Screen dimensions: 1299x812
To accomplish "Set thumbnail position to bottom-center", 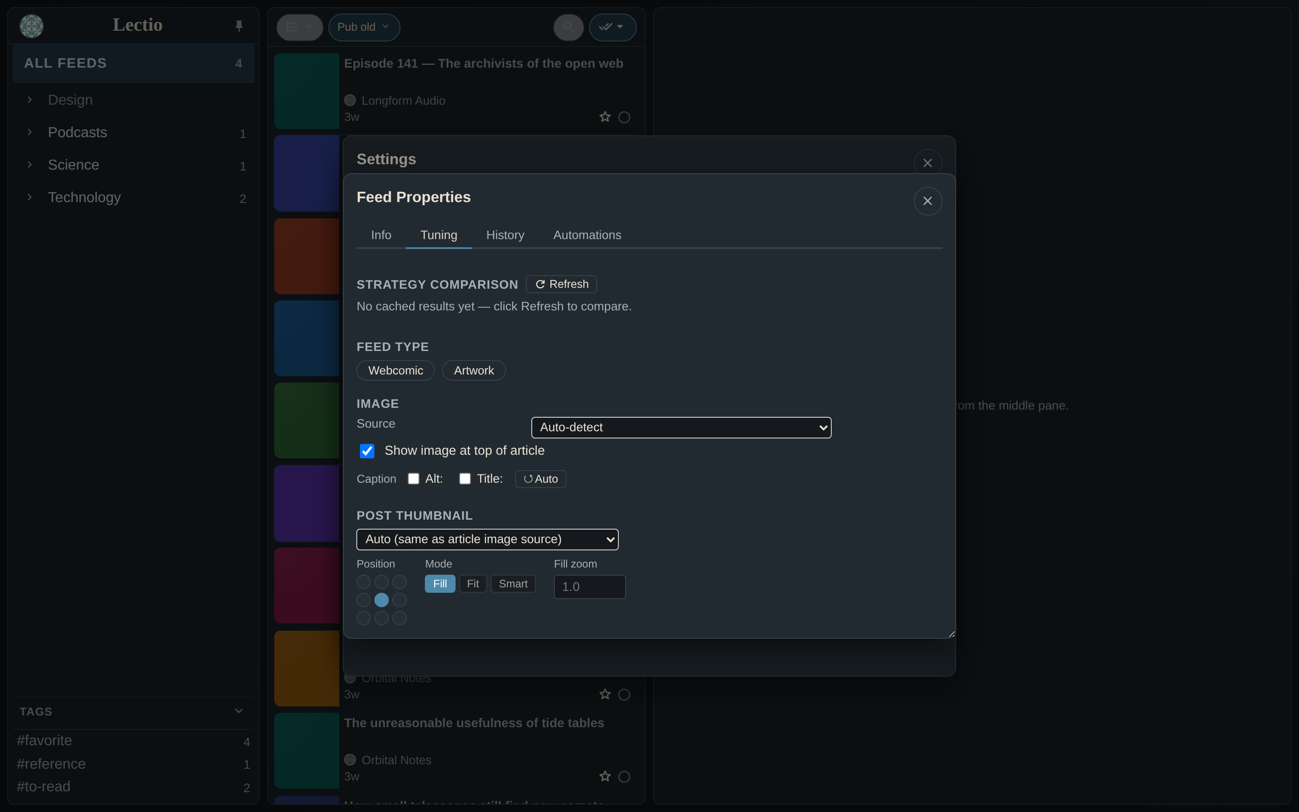I will tap(382, 618).
